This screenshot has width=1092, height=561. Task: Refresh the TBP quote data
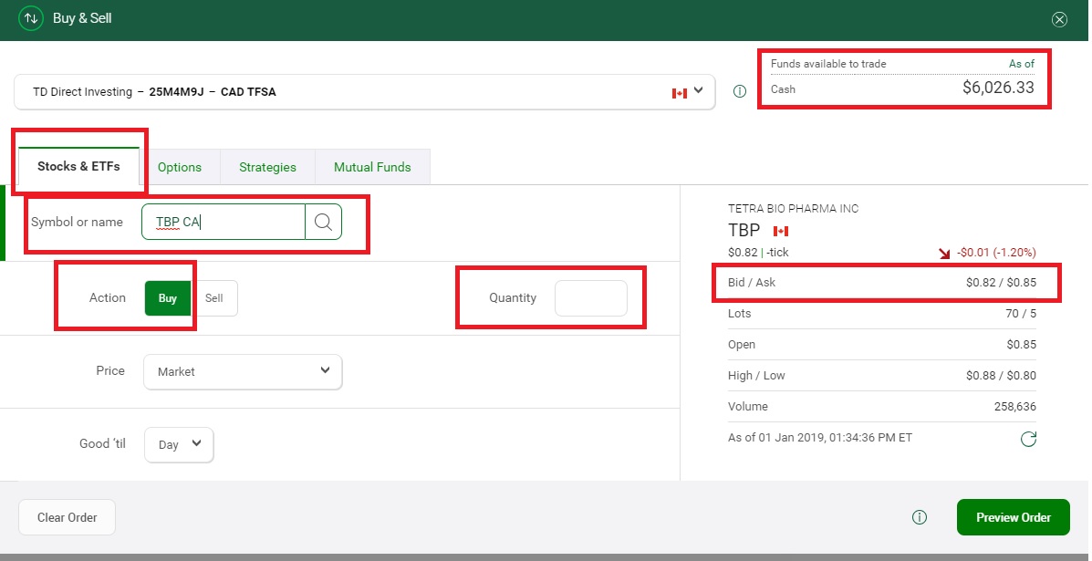coord(1028,439)
